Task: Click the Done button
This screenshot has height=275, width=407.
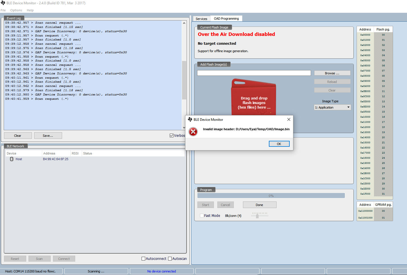Action: pos(259,205)
